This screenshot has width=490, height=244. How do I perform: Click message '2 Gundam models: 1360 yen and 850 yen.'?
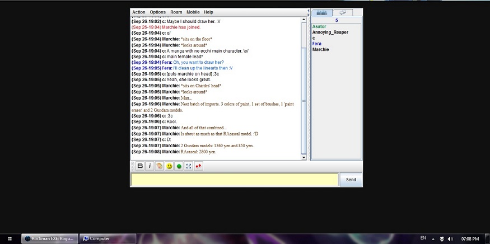click(x=217, y=146)
